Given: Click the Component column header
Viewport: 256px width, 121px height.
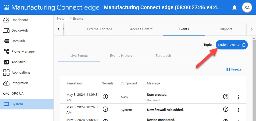Looking at the screenshot, I should tap(129, 83).
